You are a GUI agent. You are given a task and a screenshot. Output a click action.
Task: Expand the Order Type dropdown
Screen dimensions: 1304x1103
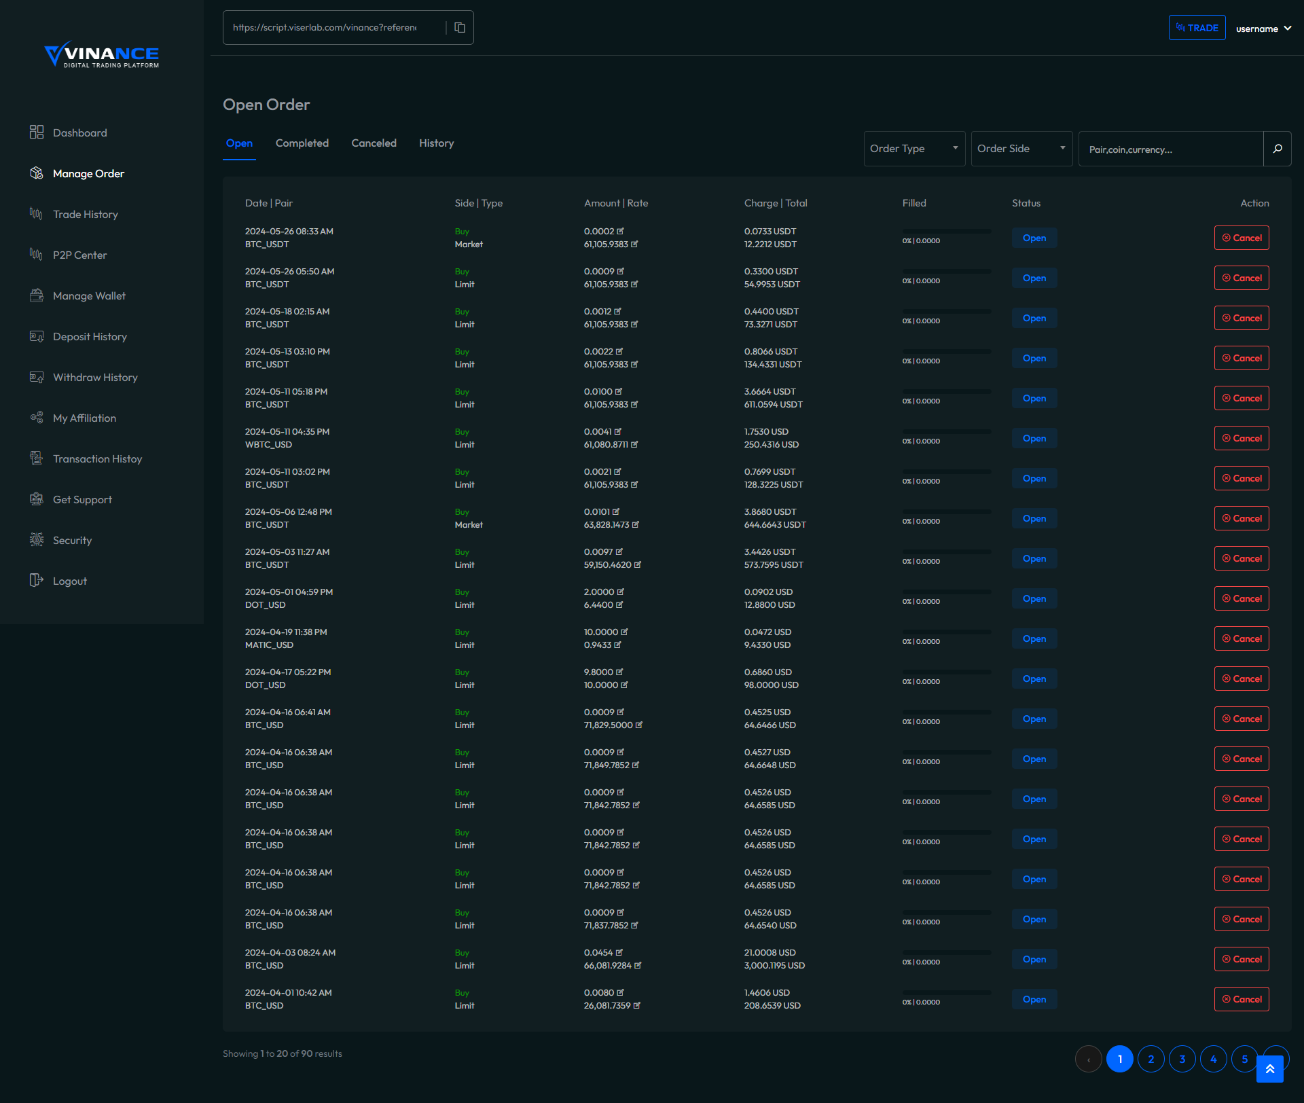click(914, 149)
